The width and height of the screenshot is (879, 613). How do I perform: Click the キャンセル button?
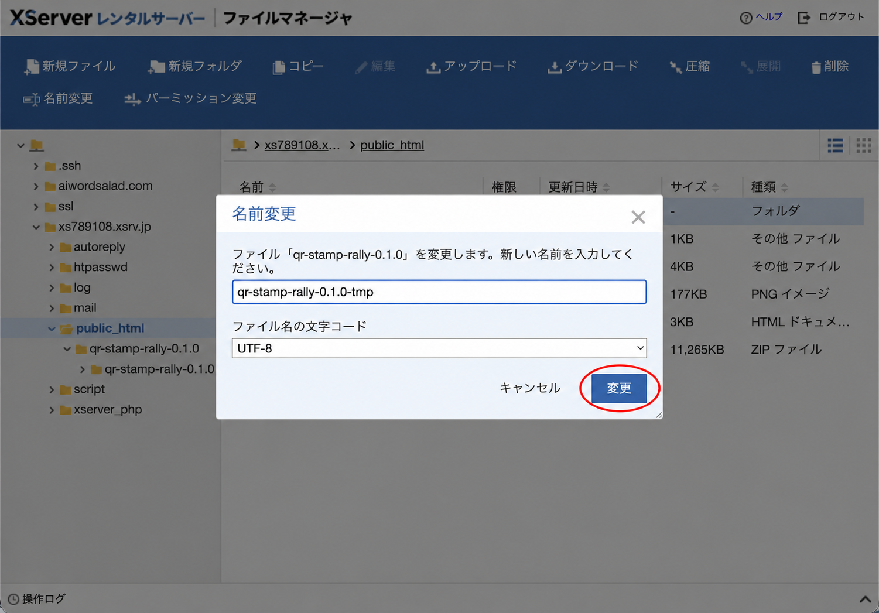click(530, 388)
